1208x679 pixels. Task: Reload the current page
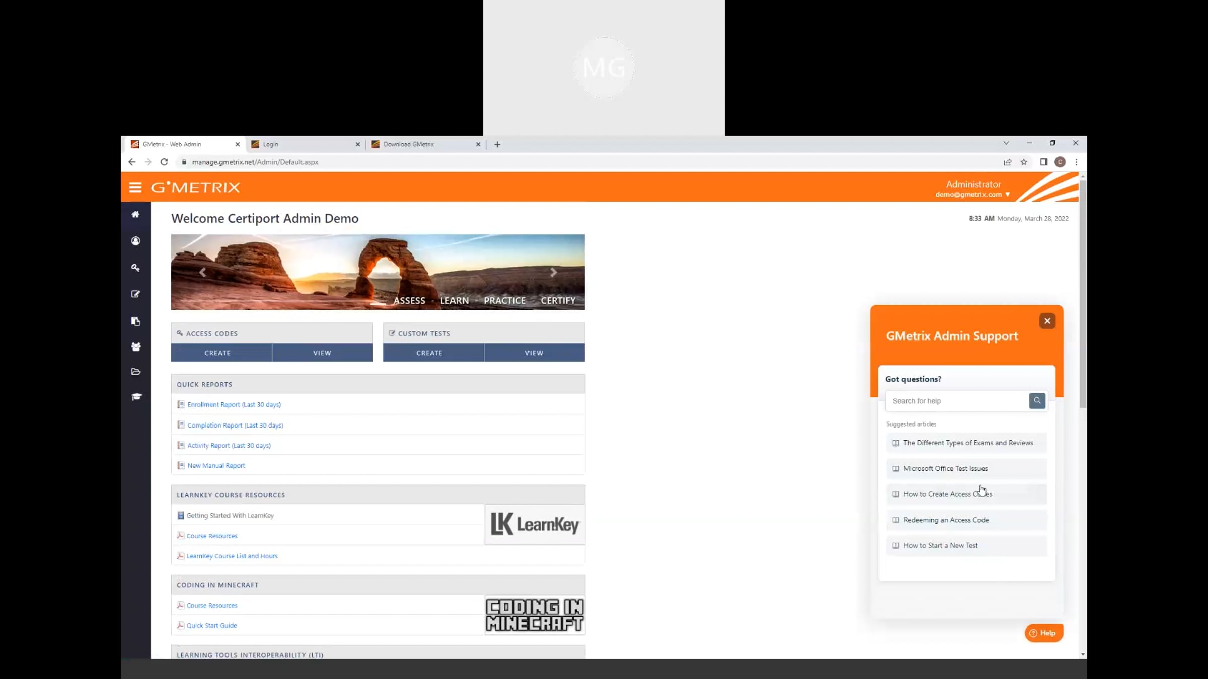click(164, 162)
